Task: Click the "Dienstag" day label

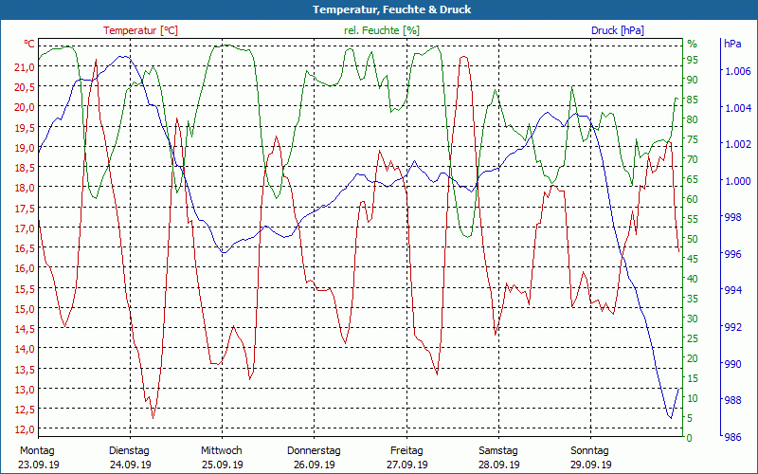Action: click(129, 450)
